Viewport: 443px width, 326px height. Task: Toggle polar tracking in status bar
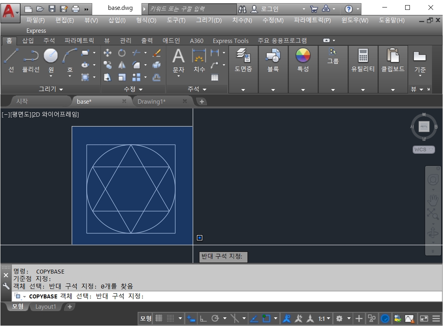(215, 319)
